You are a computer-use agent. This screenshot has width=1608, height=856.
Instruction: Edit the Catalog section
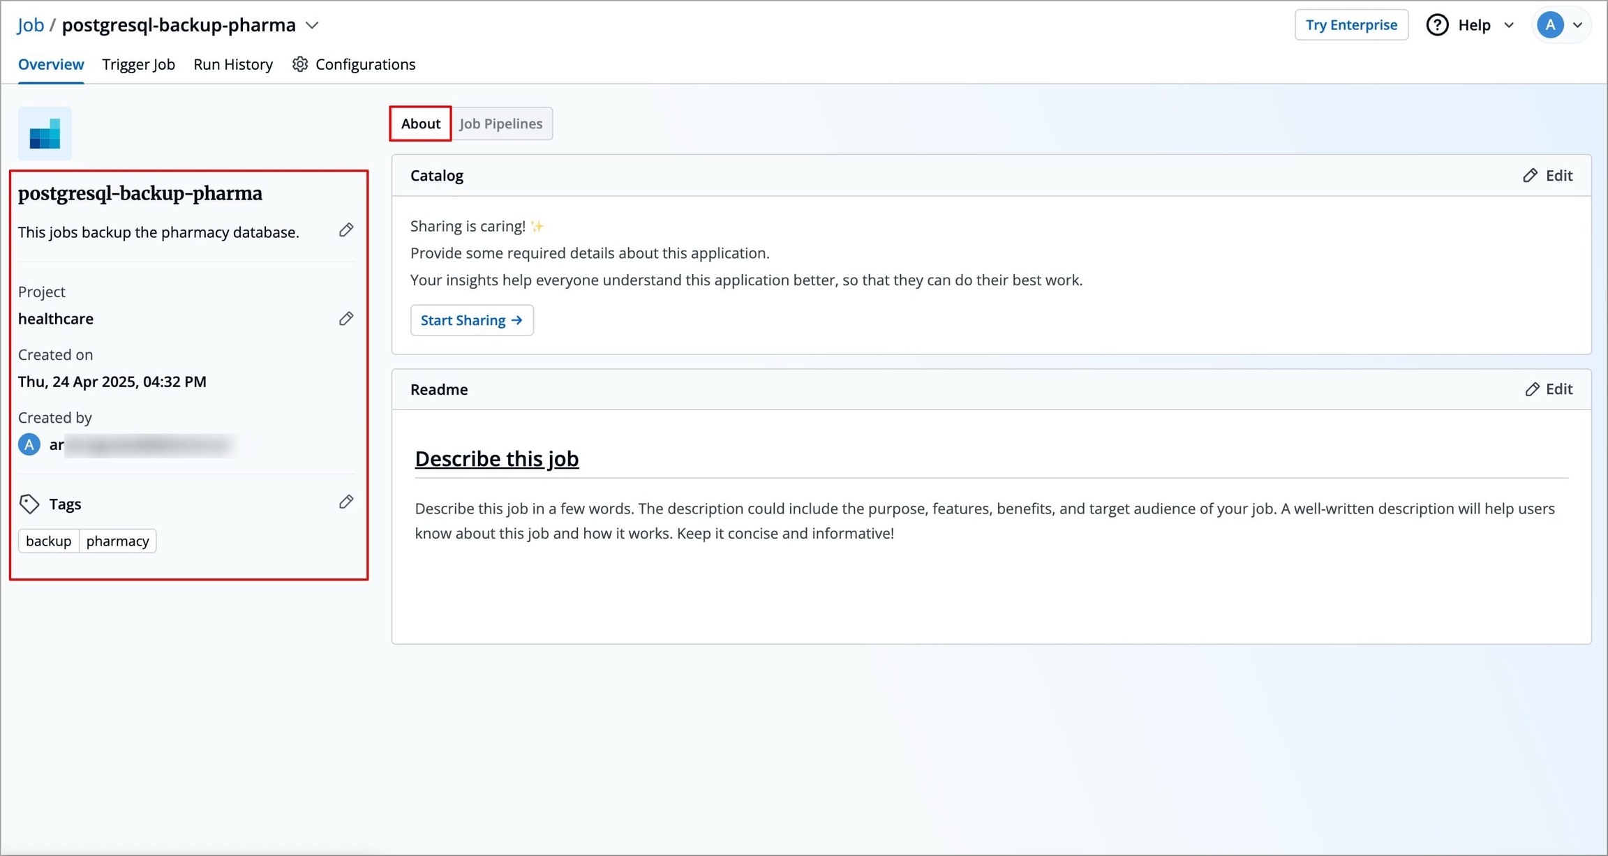click(x=1547, y=176)
